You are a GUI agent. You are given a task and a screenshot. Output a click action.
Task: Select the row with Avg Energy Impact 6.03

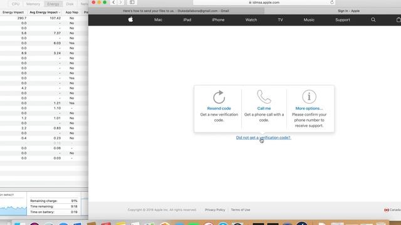[44, 43]
